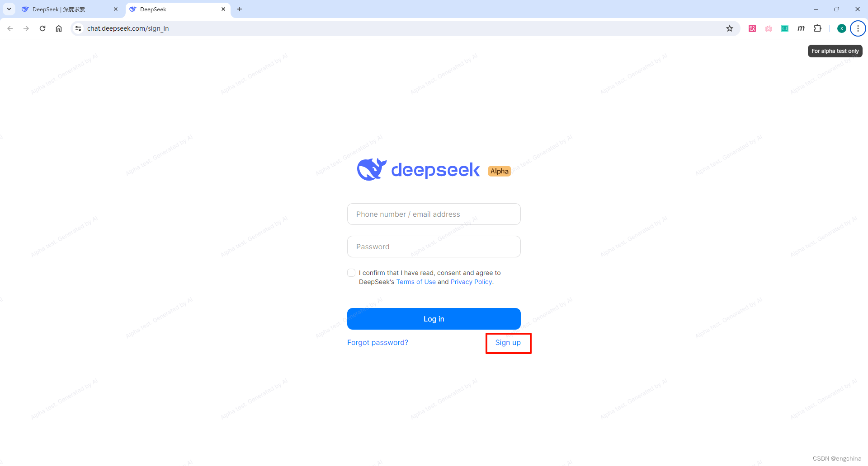Open the green profile avatar icon
868x466 pixels.
[x=841, y=28]
